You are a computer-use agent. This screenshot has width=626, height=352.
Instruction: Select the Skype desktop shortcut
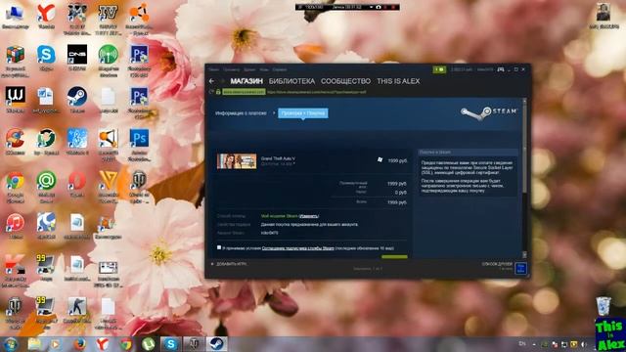[x=46, y=57]
